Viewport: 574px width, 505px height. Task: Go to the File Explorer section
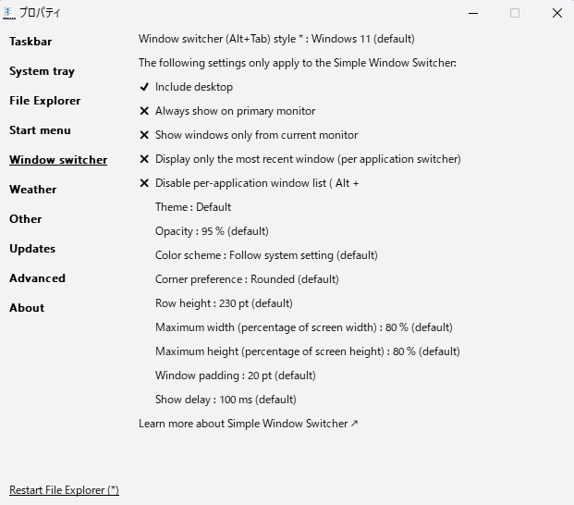(x=45, y=101)
